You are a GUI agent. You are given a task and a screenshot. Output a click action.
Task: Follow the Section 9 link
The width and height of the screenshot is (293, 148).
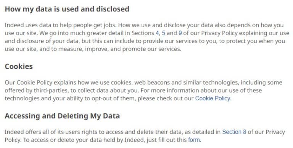tap(180, 33)
